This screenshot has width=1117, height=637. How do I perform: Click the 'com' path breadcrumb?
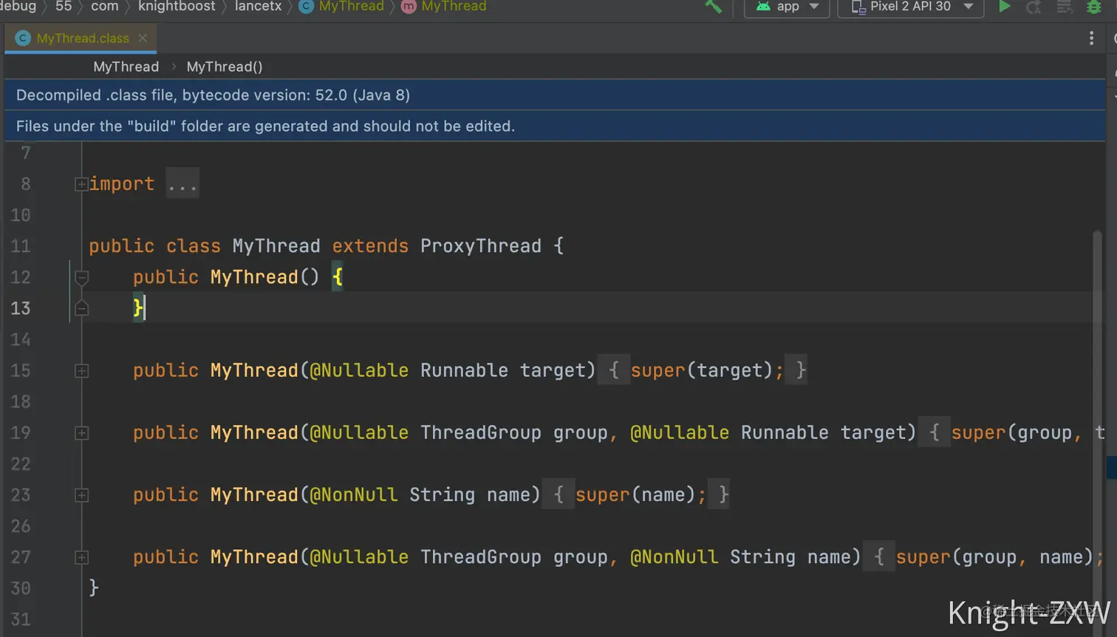pyautogui.click(x=104, y=6)
